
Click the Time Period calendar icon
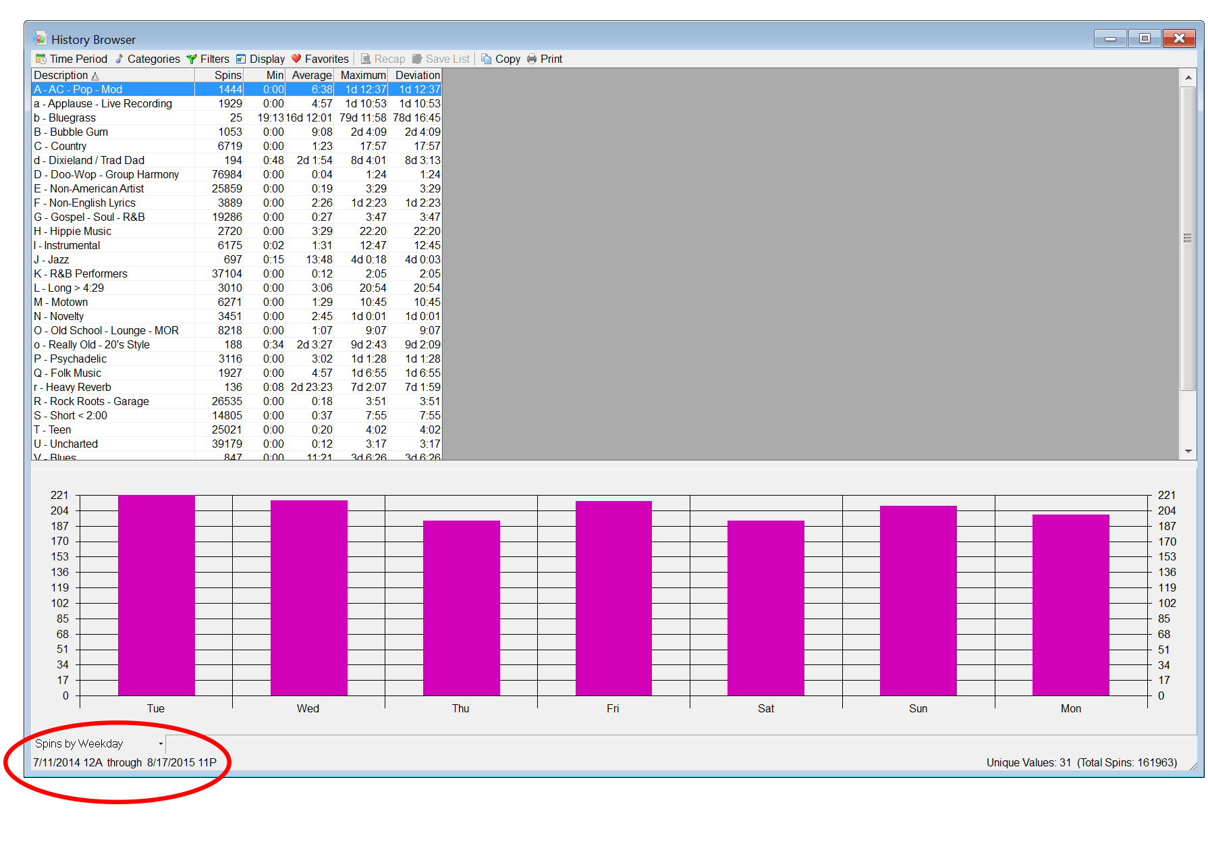[x=40, y=59]
